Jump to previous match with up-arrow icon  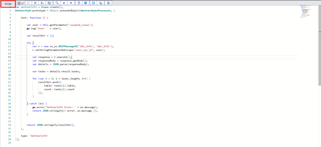tap(71, 3)
